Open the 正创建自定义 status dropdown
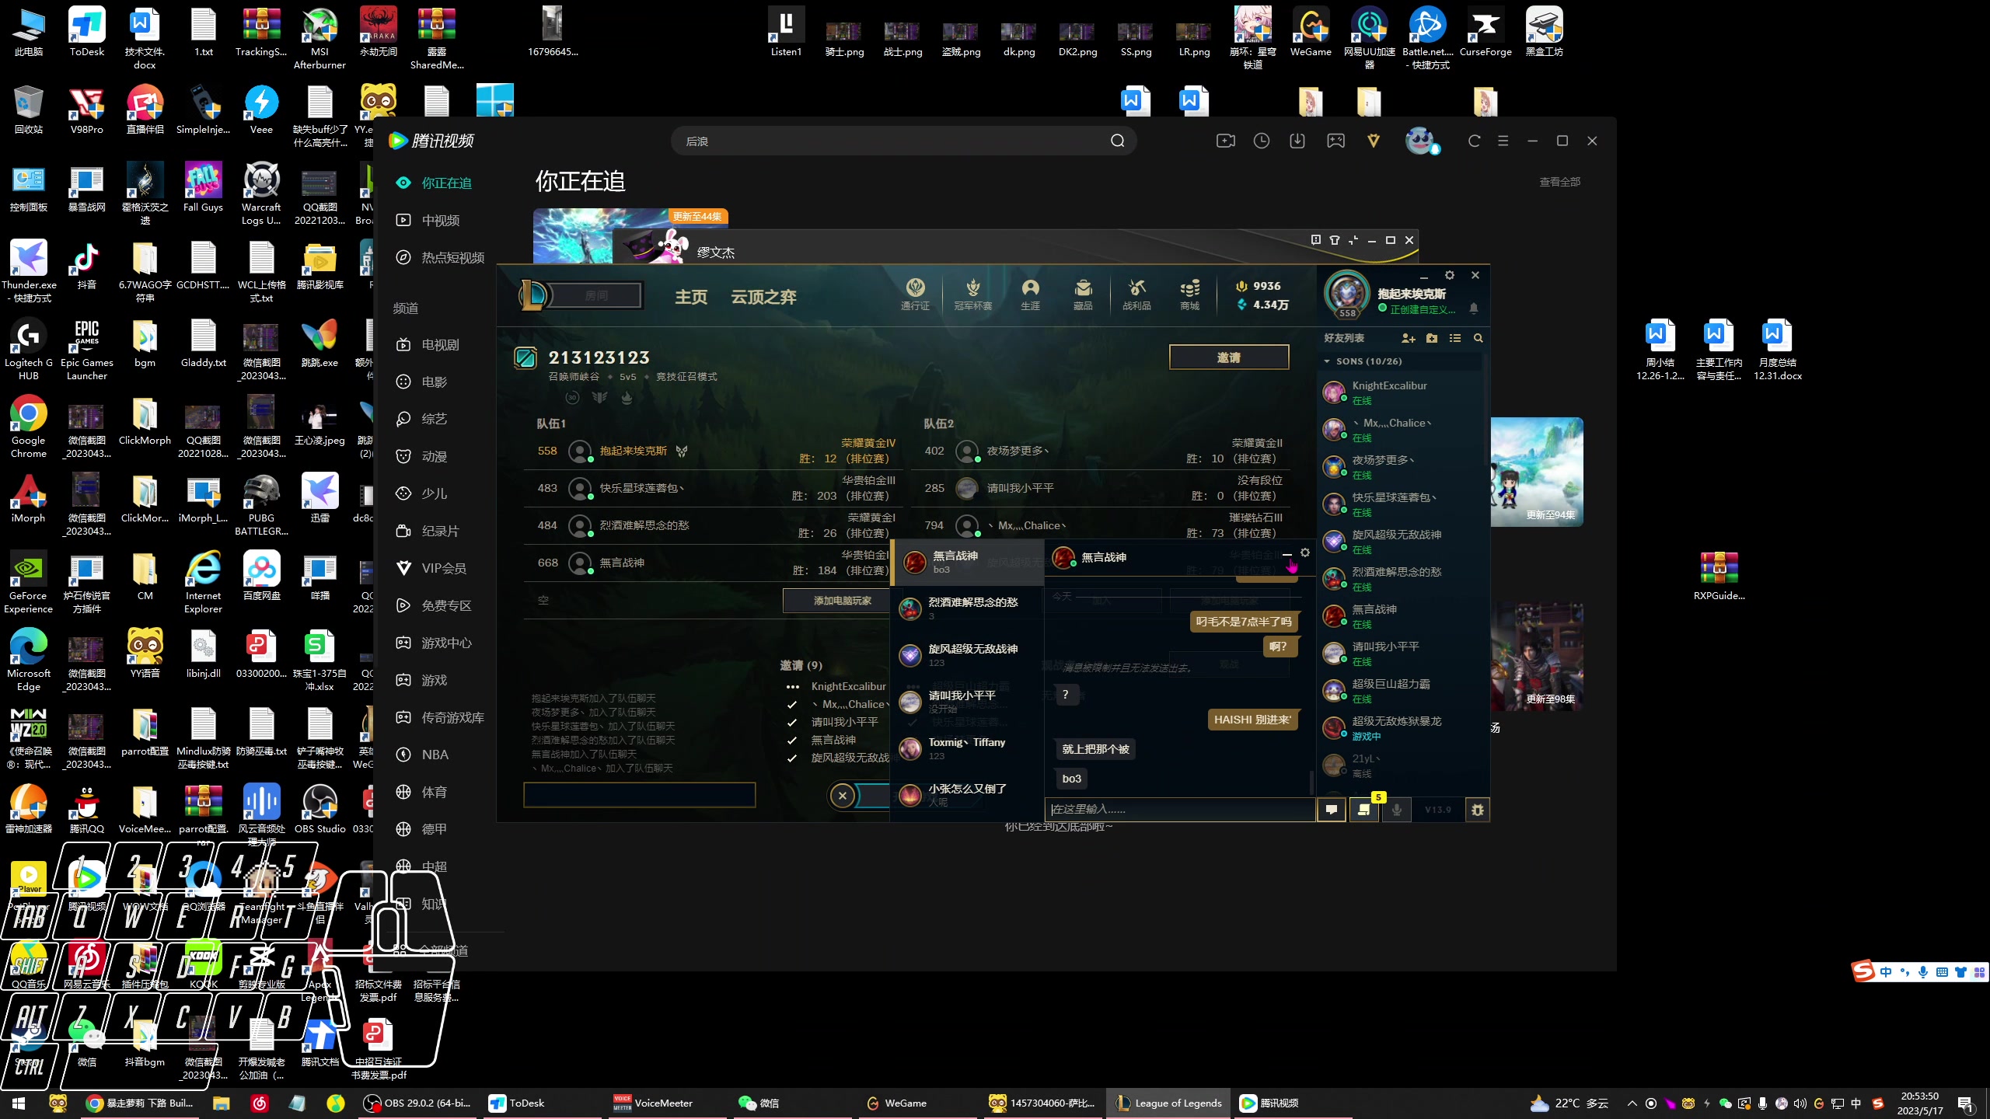This screenshot has width=1990, height=1119. (x=1416, y=309)
